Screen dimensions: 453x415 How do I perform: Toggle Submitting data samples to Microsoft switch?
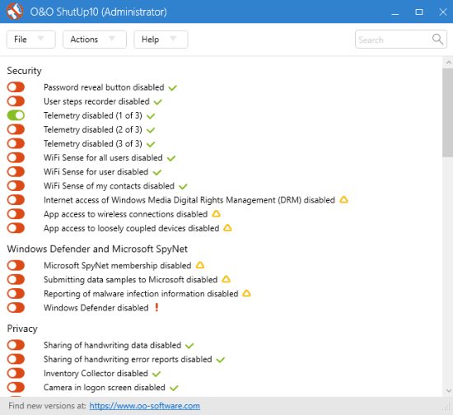16,280
